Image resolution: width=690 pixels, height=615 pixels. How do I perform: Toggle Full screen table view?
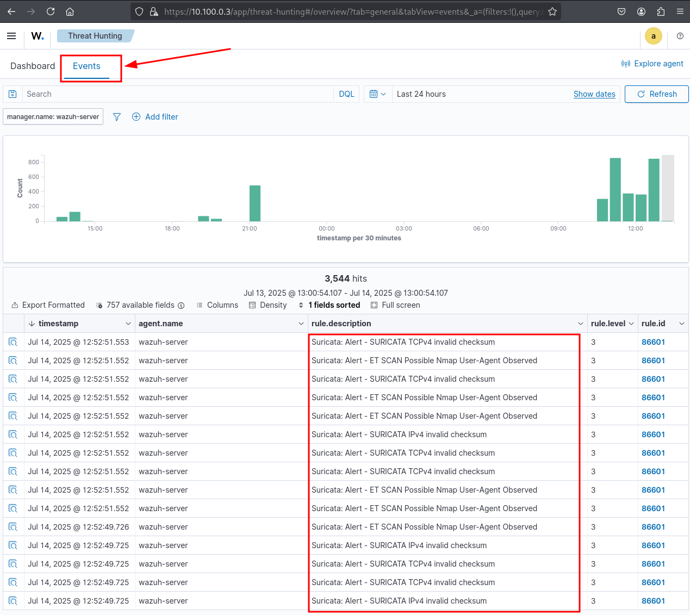tap(395, 305)
